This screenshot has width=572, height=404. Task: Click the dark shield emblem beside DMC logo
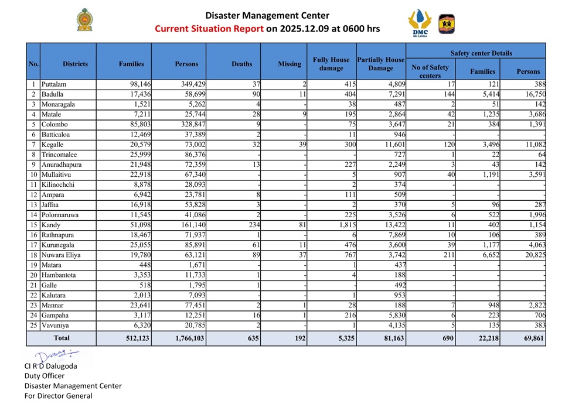[x=446, y=23]
